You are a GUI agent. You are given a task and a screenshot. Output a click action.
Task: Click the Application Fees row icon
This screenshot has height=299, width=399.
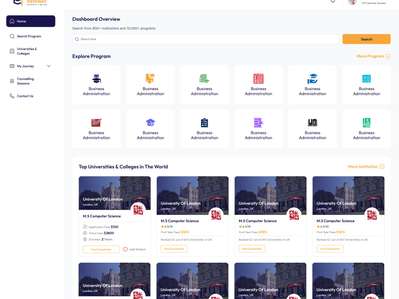click(85, 227)
